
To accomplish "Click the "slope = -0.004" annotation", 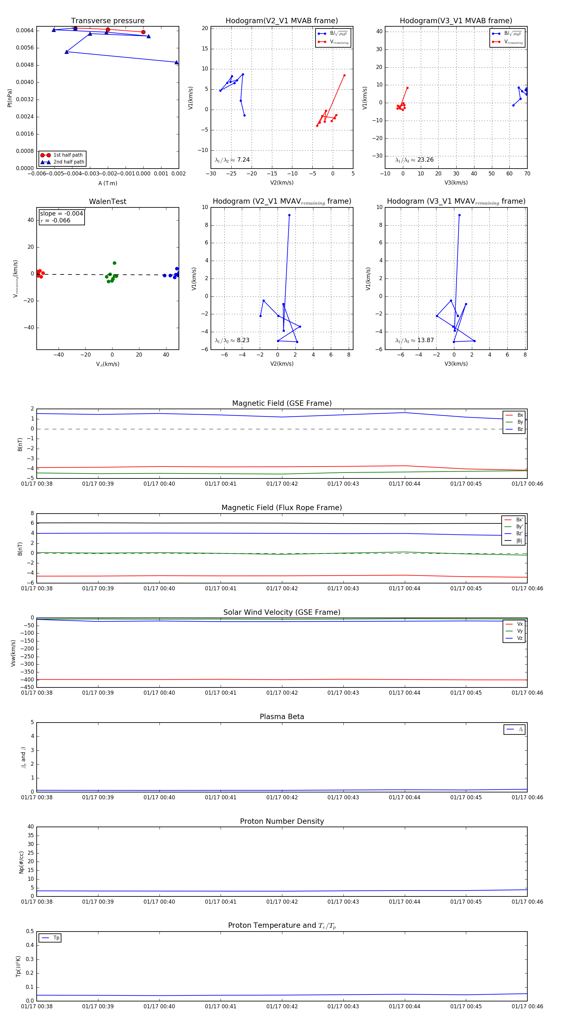I will point(61,214).
